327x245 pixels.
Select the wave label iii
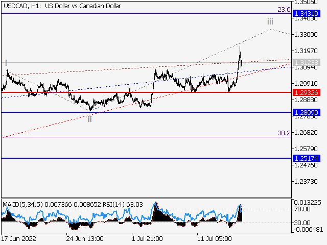[270, 21]
